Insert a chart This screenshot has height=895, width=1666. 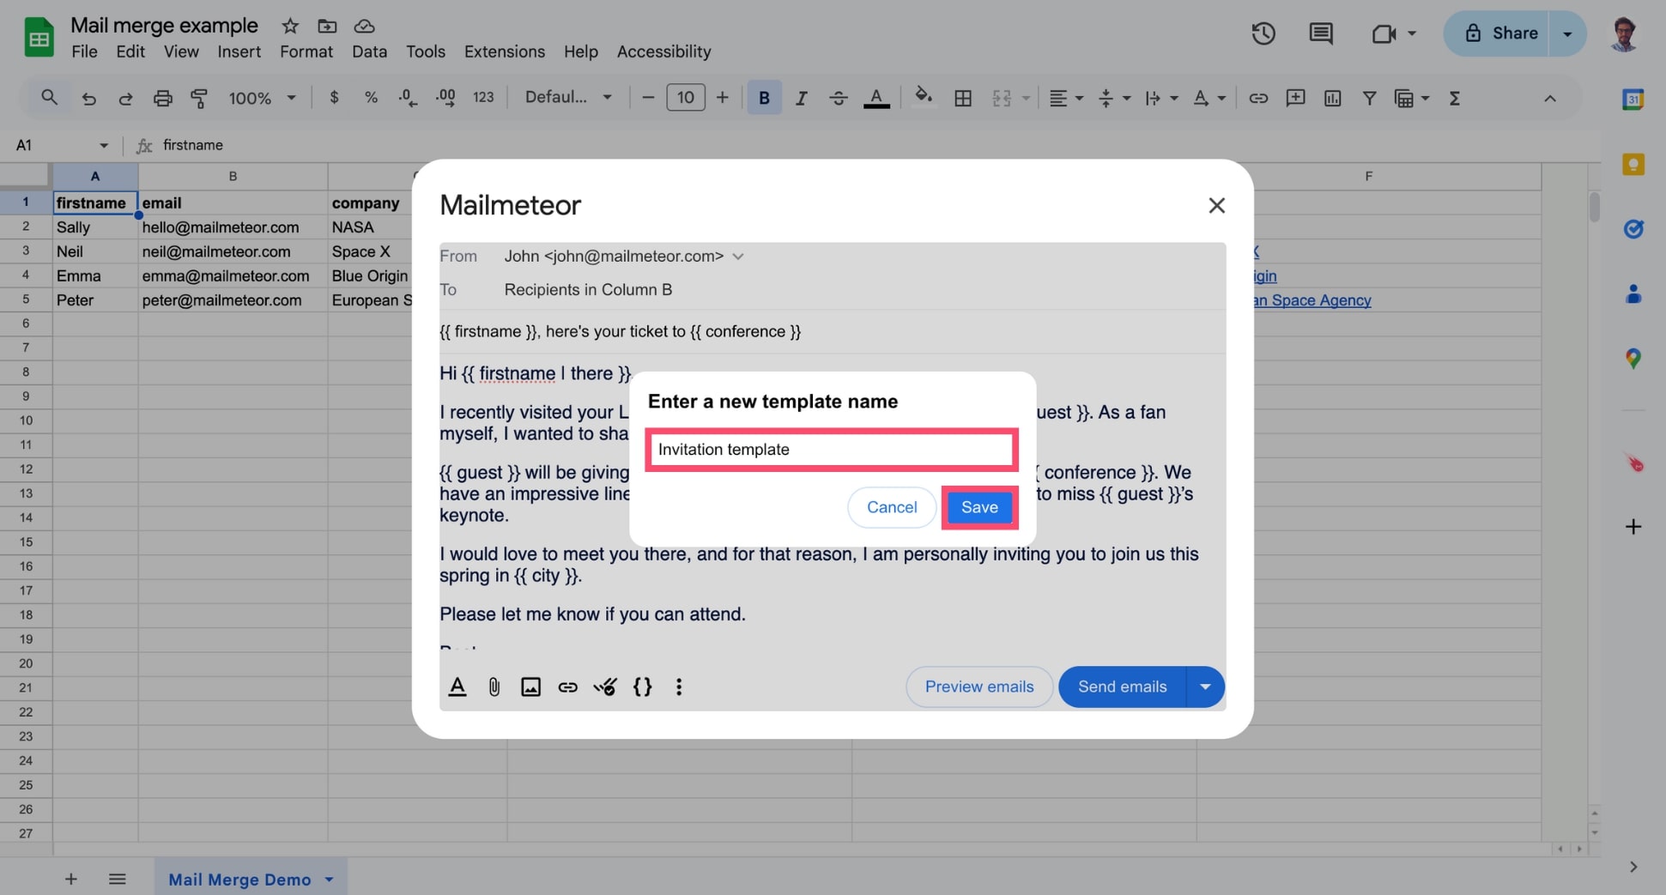[1332, 98]
